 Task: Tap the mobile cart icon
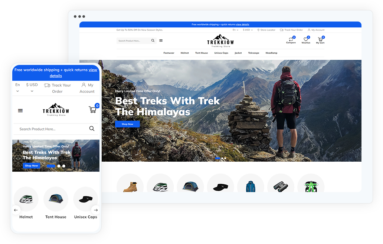click(x=92, y=110)
